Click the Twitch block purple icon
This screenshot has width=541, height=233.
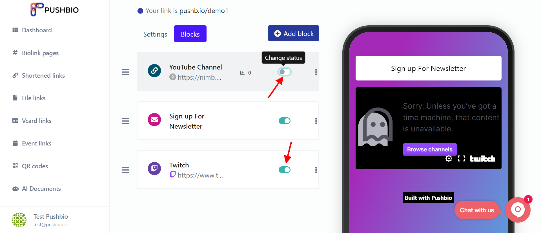tap(154, 169)
